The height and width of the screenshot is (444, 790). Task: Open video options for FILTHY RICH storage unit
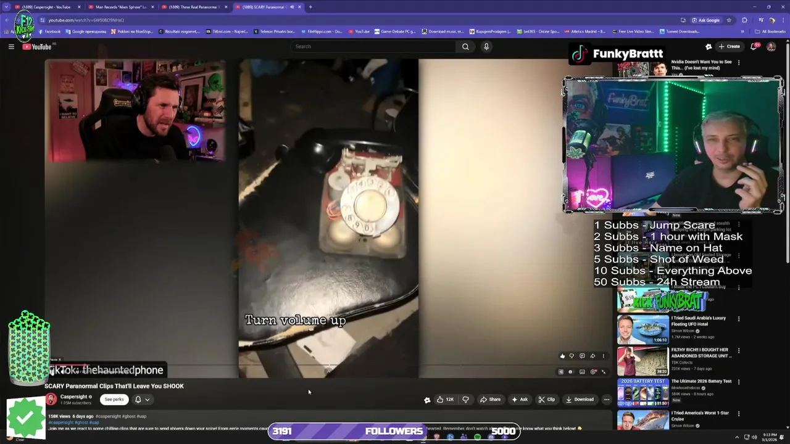(739, 350)
